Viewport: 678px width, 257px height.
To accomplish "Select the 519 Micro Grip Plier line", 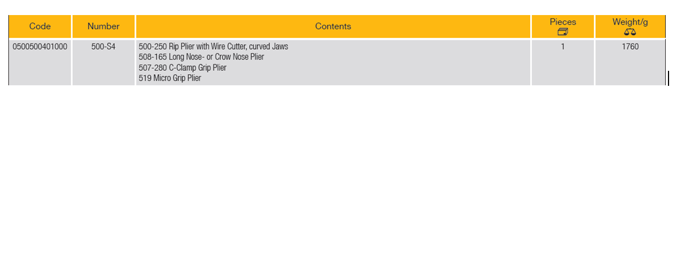I will tap(170, 79).
